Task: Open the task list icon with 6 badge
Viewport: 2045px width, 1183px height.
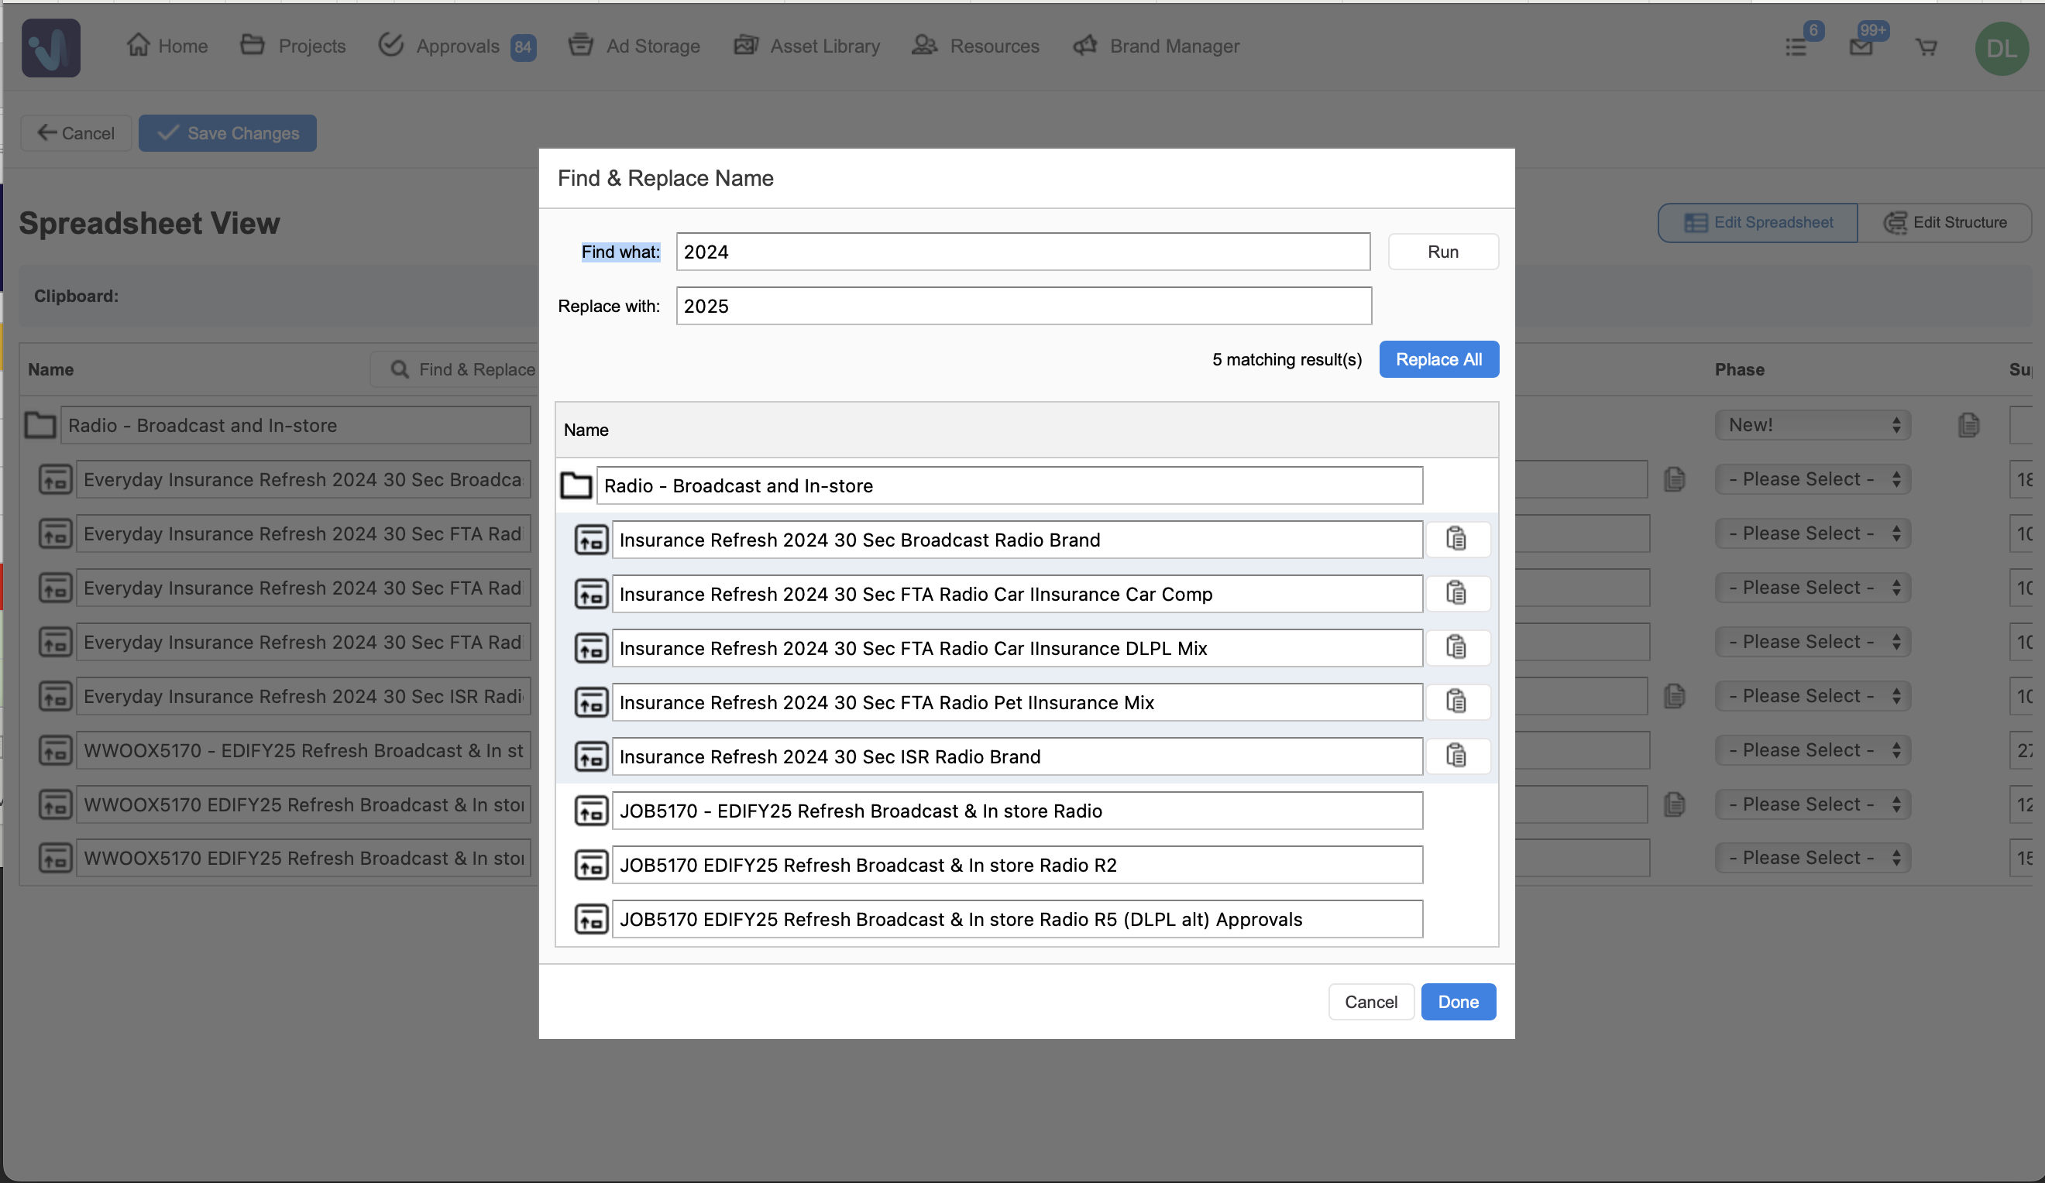Action: tap(1796, 47)
